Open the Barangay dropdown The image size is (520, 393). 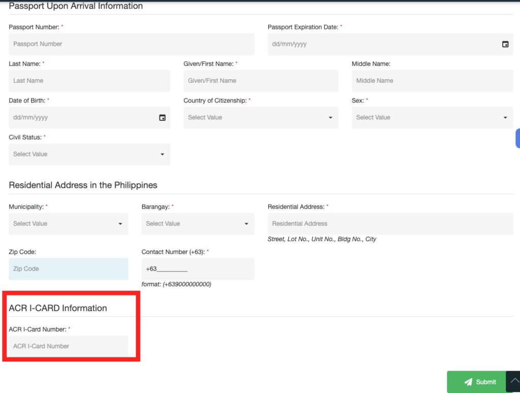[x=198, y=224]
